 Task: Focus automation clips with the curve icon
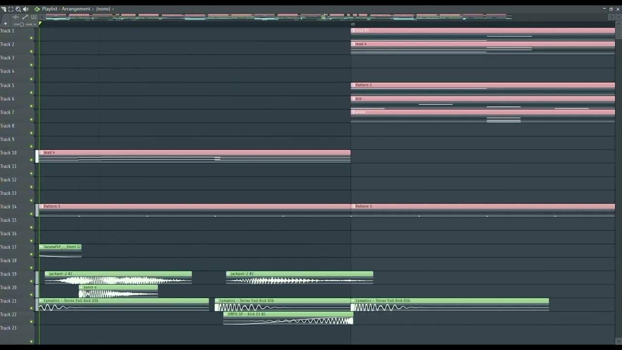coord(25,17)
